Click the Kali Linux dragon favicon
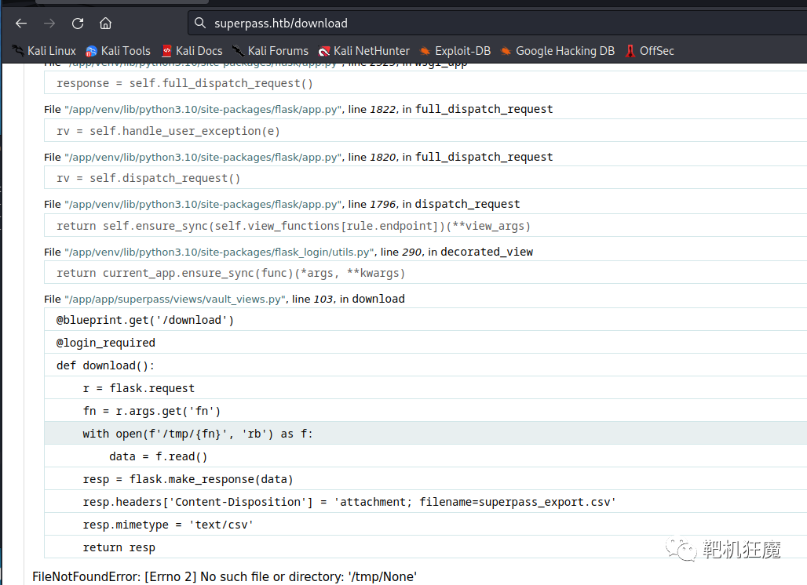807x585 pixels. (x=18, y=51)
